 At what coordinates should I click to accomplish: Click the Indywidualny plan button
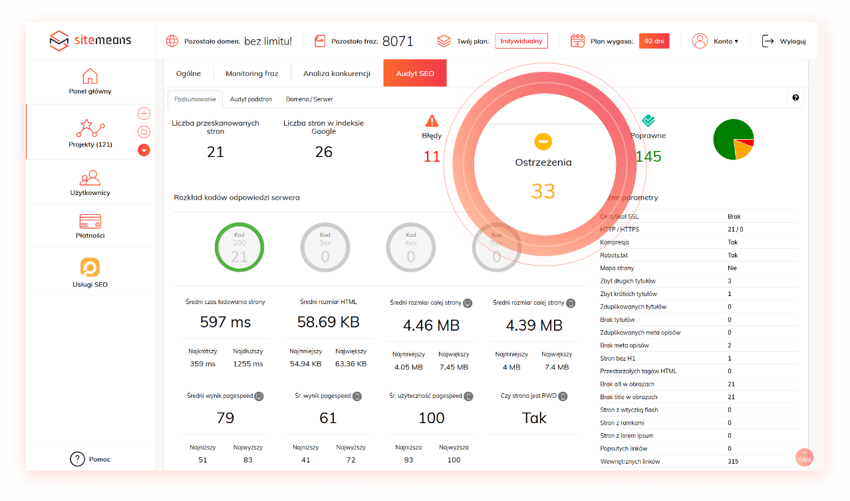coord(521,41)
